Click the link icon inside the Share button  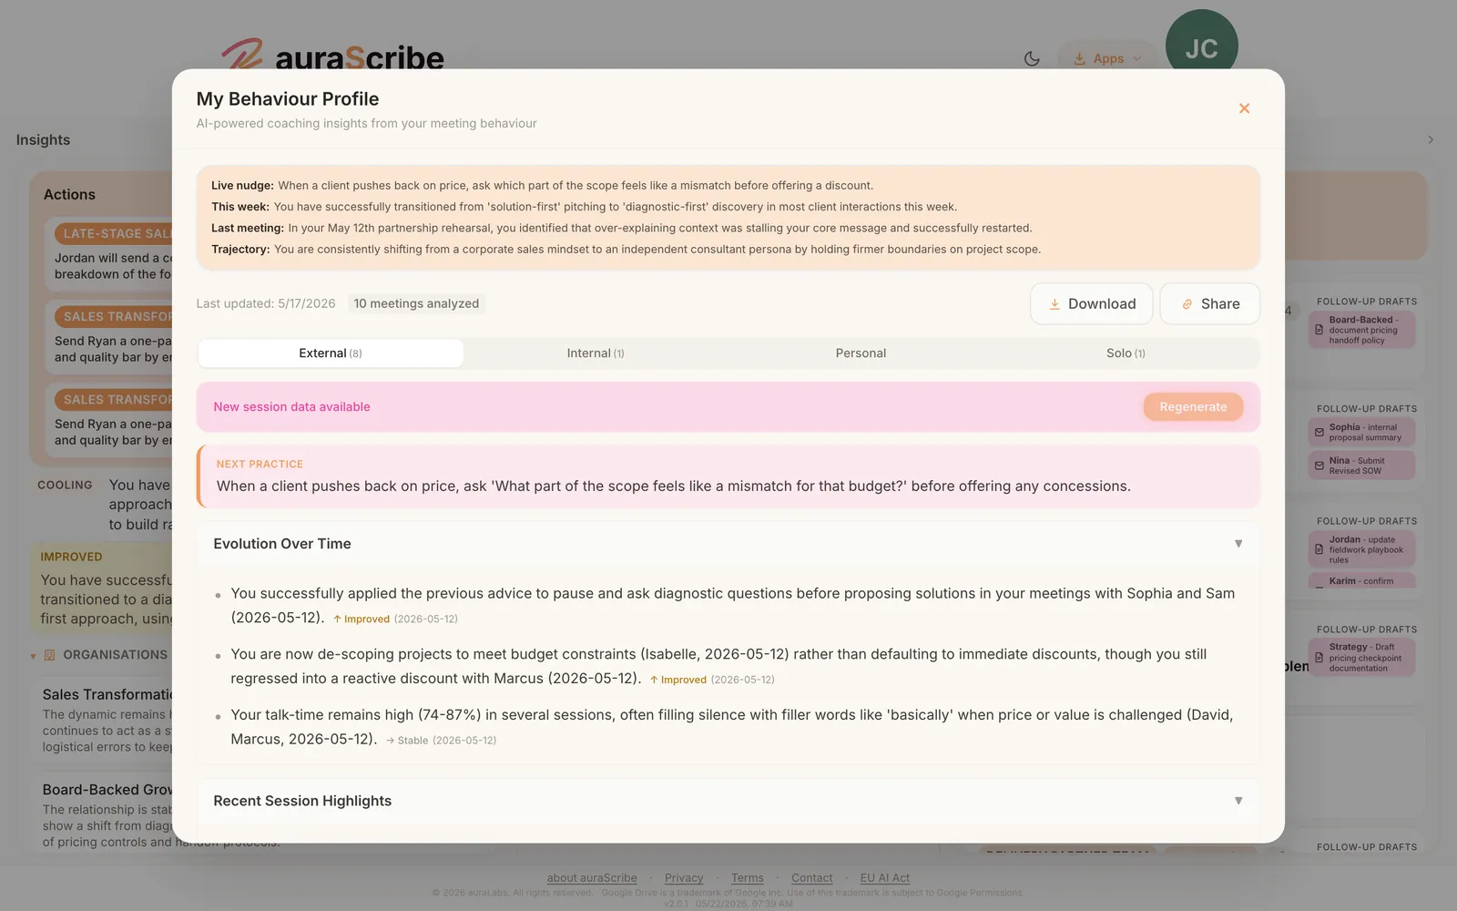point(1187,304)
